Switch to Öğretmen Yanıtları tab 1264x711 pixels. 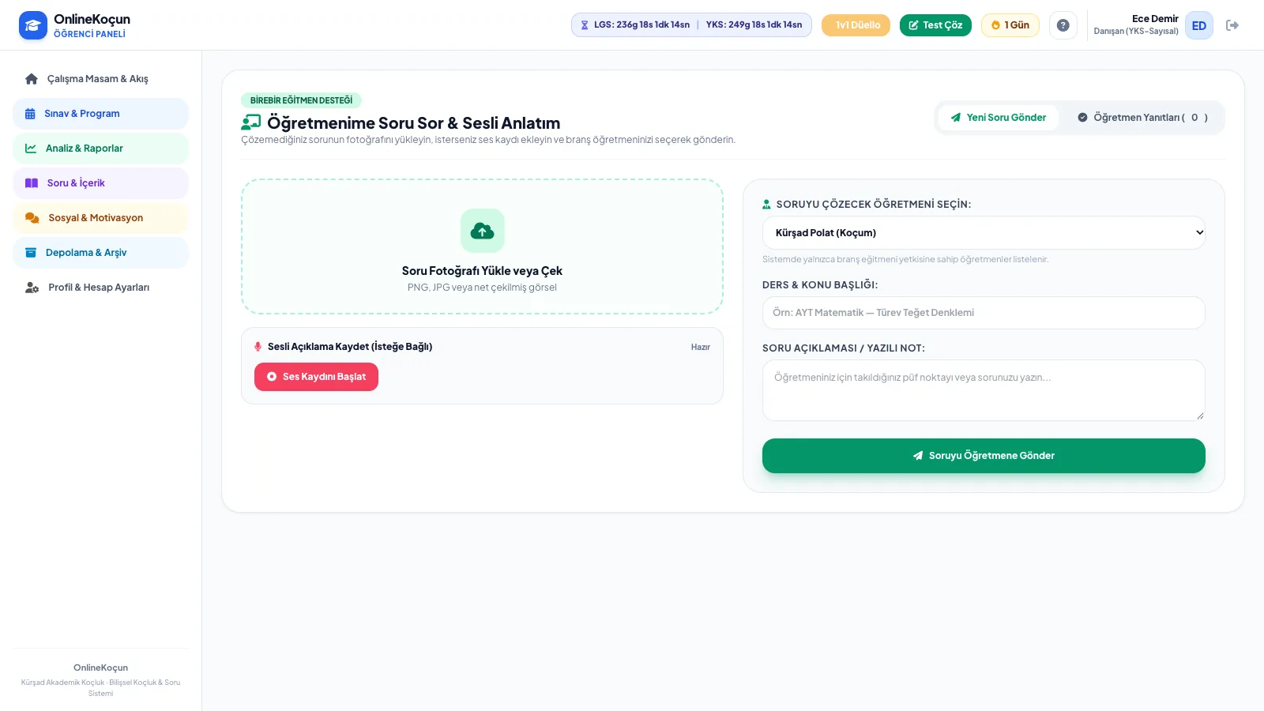click(x=1143, y=118)
